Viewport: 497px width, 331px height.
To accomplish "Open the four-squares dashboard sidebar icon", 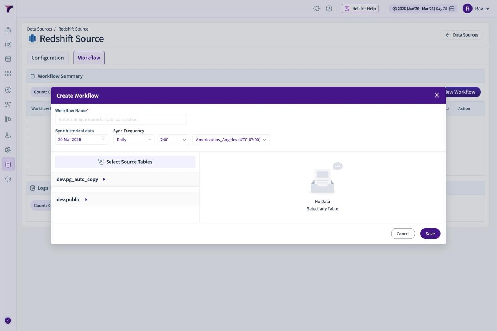I will coord(8,74).
